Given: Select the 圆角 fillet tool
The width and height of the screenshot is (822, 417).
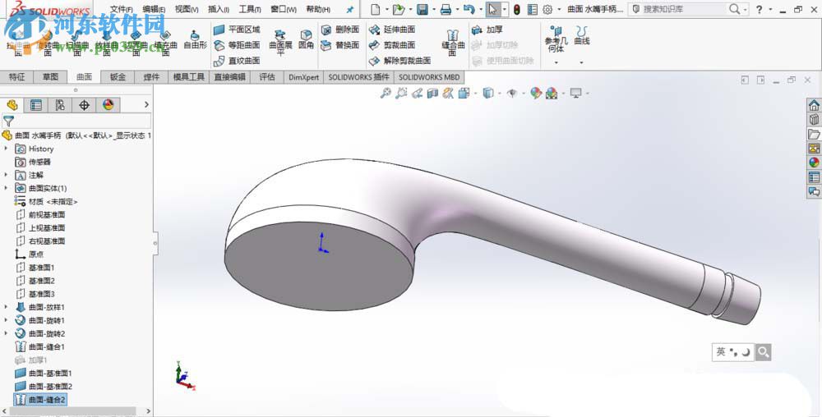Looking at the screenshot, I should (x=306, y=39).
